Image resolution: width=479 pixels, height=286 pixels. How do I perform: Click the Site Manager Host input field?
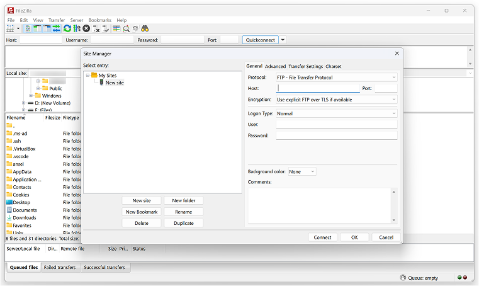[x=318, y=88]
